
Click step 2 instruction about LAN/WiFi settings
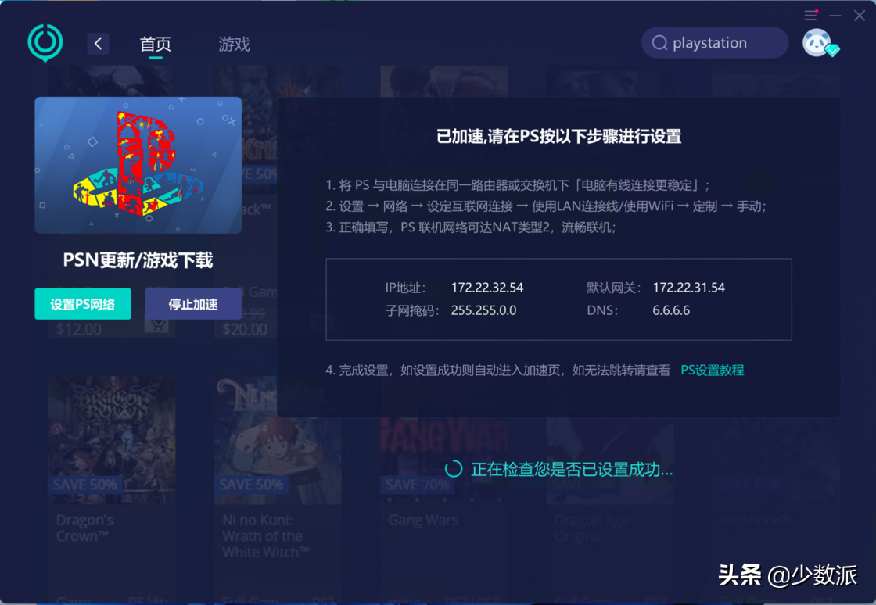click(546, 206)
